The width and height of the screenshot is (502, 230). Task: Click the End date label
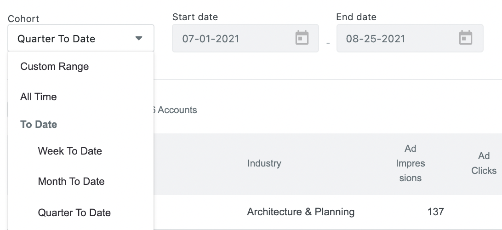(x=356, y=17)
